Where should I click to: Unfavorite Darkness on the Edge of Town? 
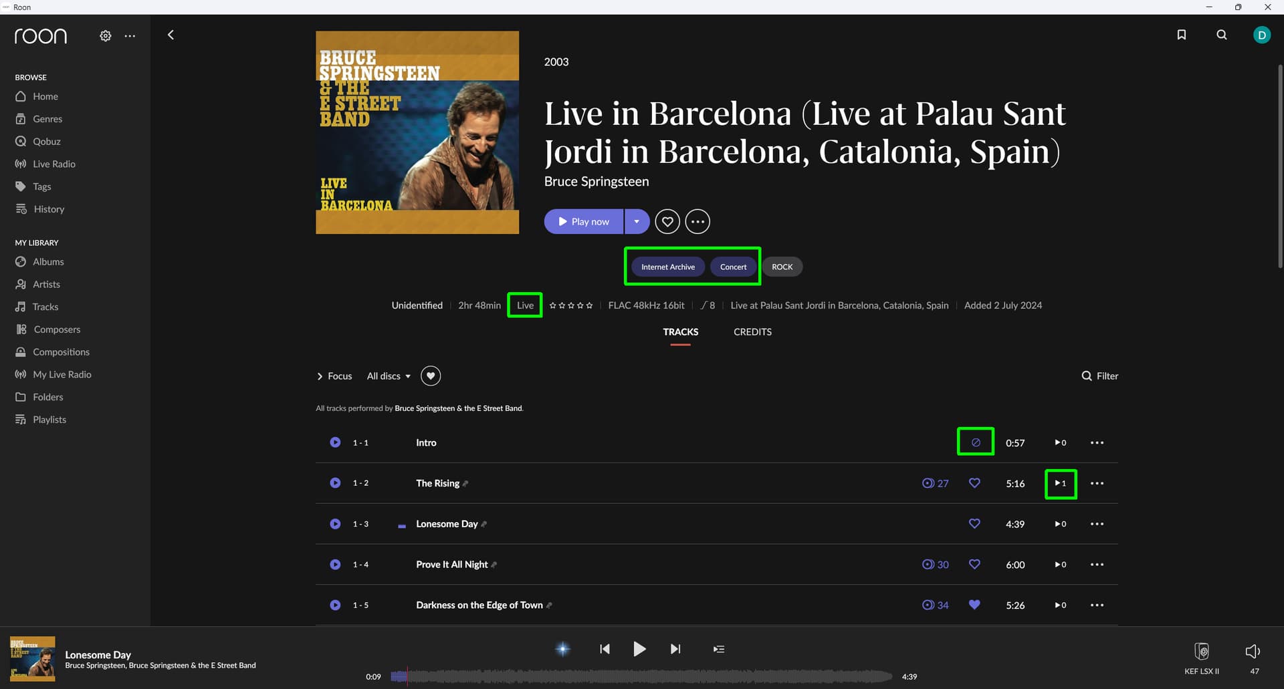(x=974, y=605)
